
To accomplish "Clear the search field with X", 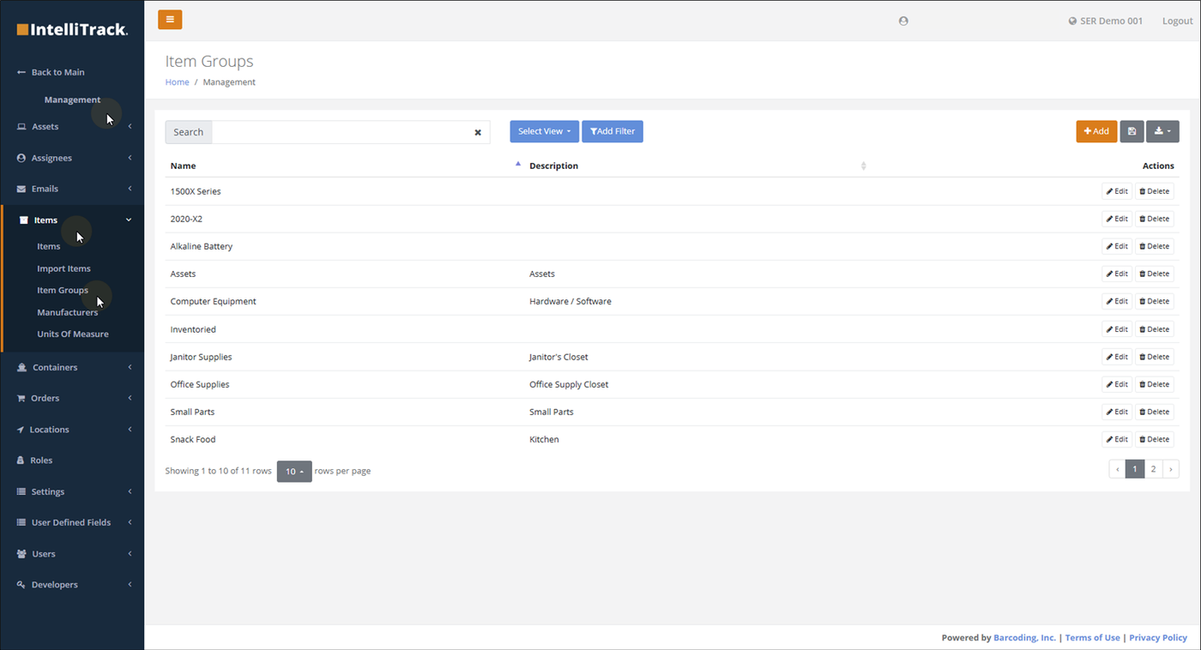I will pos(478,132).
